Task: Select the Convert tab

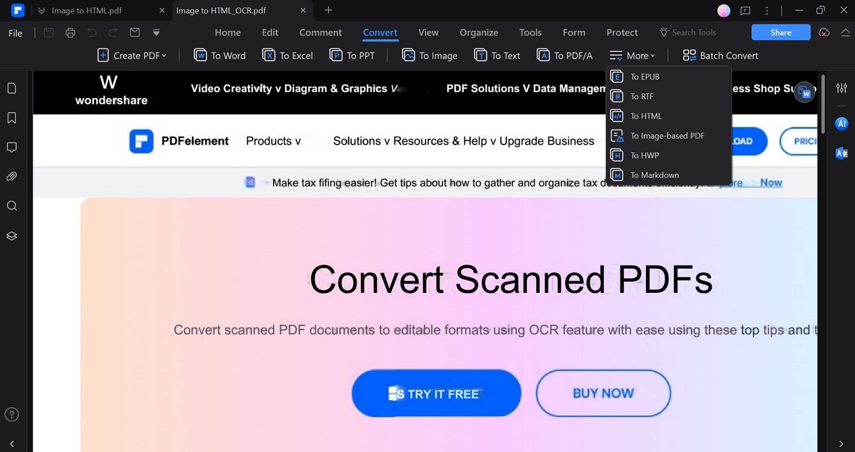Action: (x=380, y=32)
